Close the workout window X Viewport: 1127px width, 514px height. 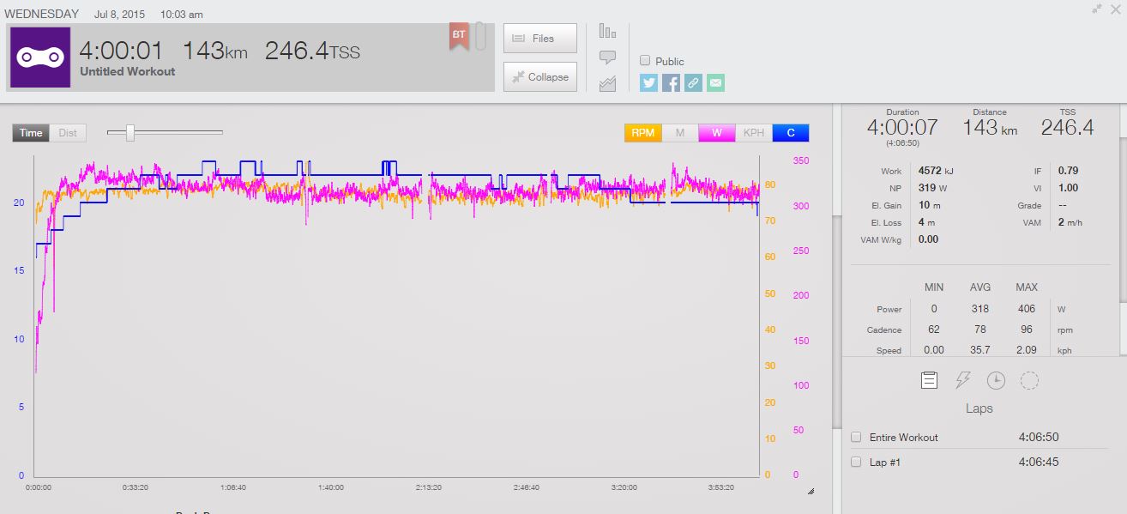click(x=1116, y=9)
